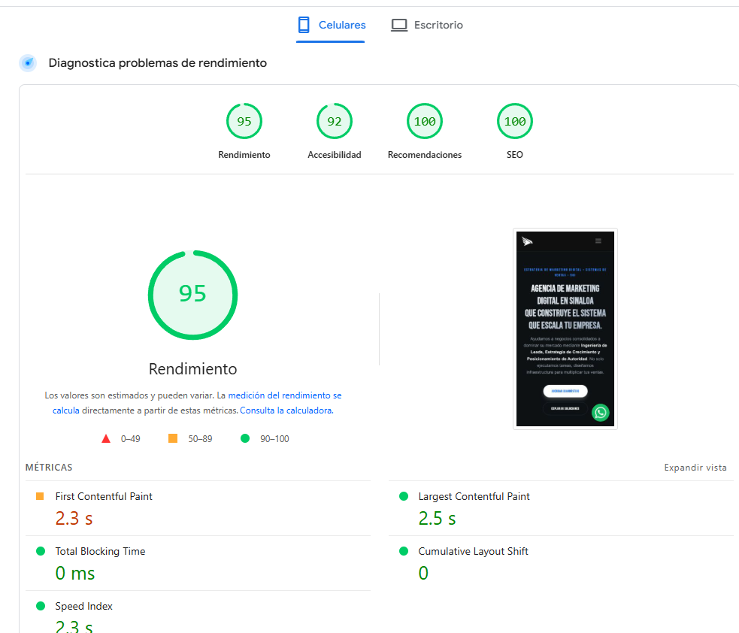Click 'First Contentful Paint' metric label
Image resolution: width=739 pixels, height=633 pixels.
tap(104, 496)
